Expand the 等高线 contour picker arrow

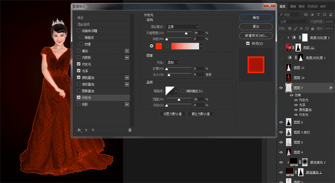click(x=176, y=91)
